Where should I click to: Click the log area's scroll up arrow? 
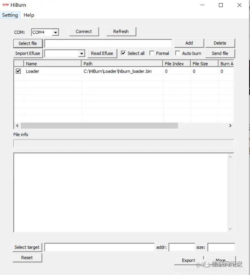230,157
